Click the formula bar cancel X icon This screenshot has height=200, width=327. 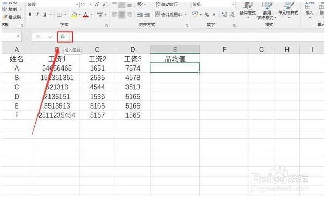coord(38,37)
